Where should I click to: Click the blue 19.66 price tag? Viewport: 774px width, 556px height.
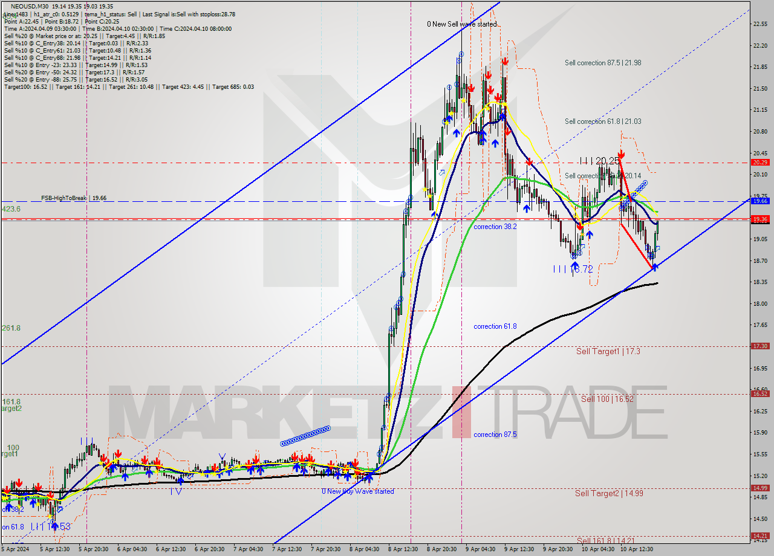(x=760, y=201)
